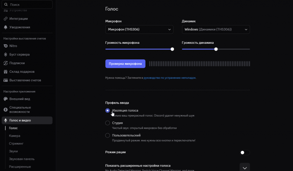Open the Камера settings tab
Viewport: 293px width, 171px height.
[x=15, y=136]
